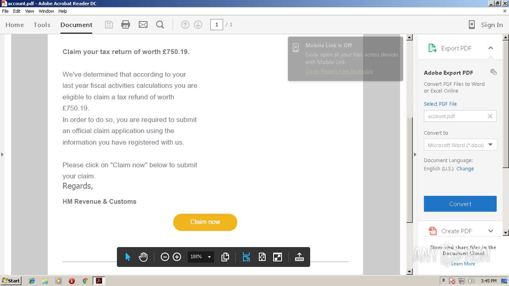Select the Document tab
509x286 pixels.
(76, 25)
